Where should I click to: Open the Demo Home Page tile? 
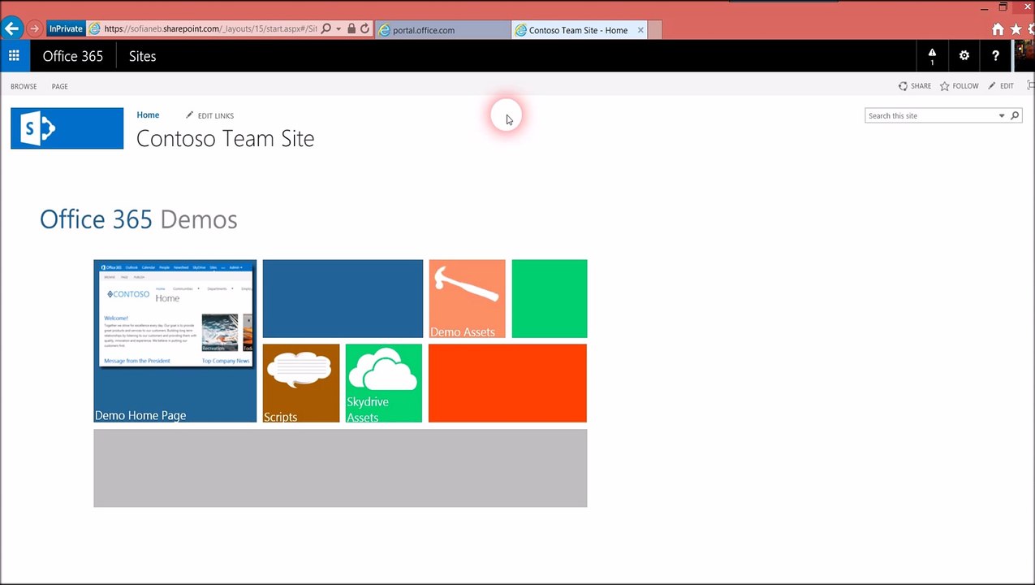[175, 341]
